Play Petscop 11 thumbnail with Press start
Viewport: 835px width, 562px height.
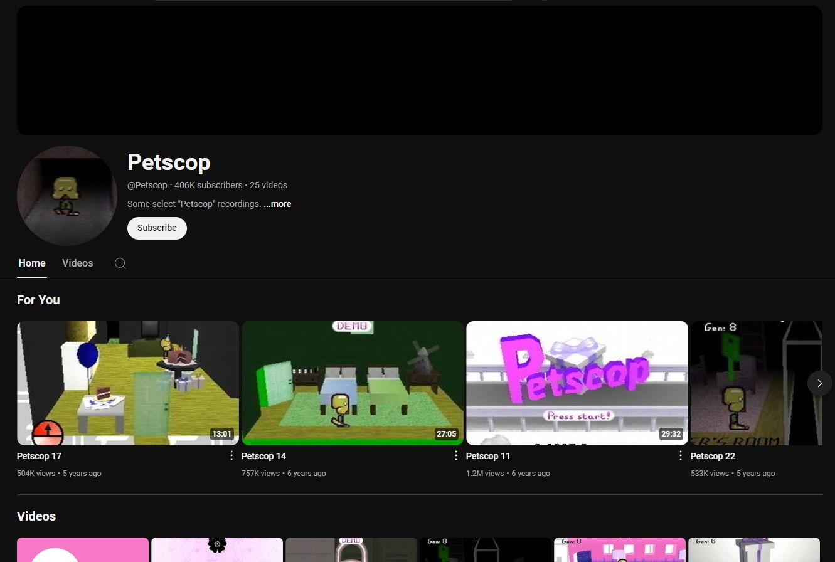point(577,383)
